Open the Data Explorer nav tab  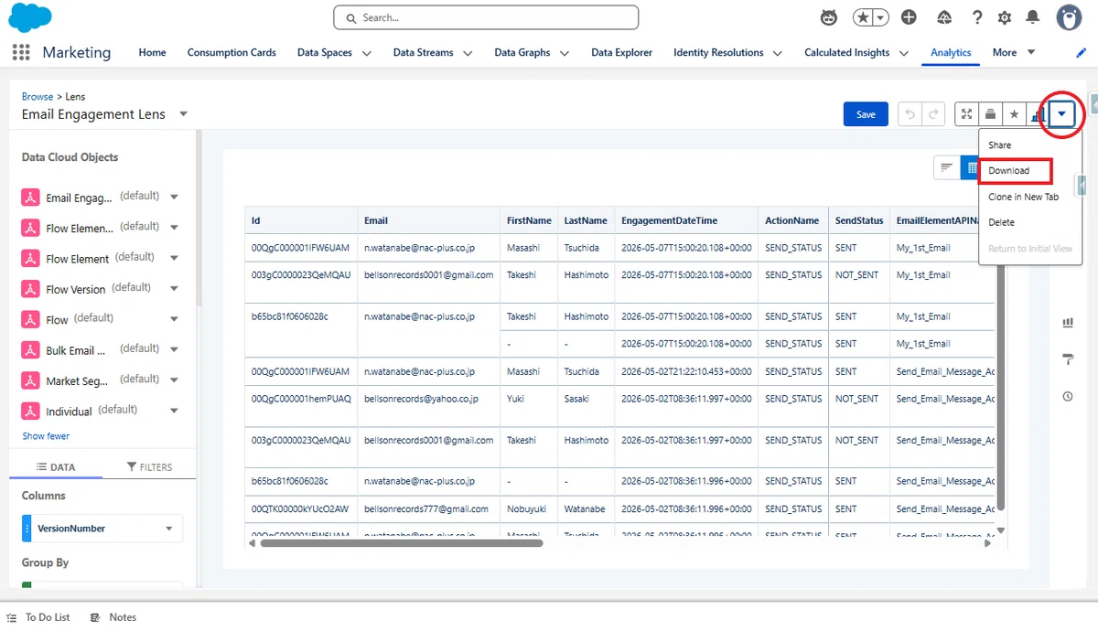point(622,52)
